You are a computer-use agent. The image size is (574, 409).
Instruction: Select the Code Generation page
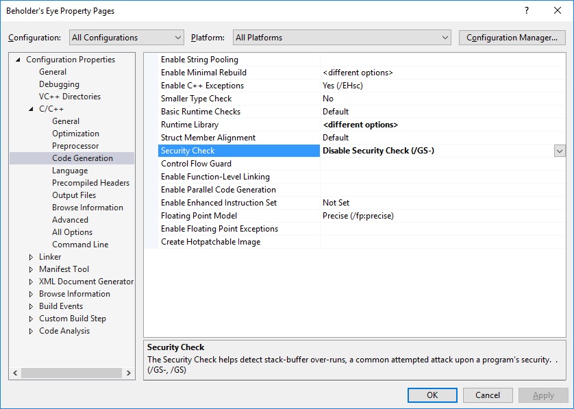[x=82, y=158]
